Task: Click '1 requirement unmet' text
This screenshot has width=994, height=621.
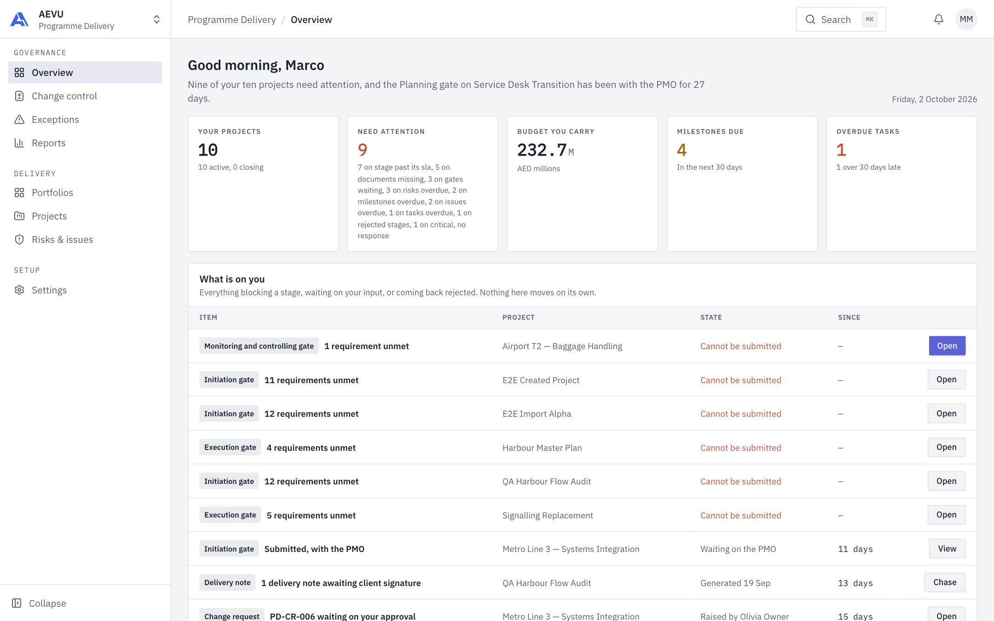Action: coord(366,346)
